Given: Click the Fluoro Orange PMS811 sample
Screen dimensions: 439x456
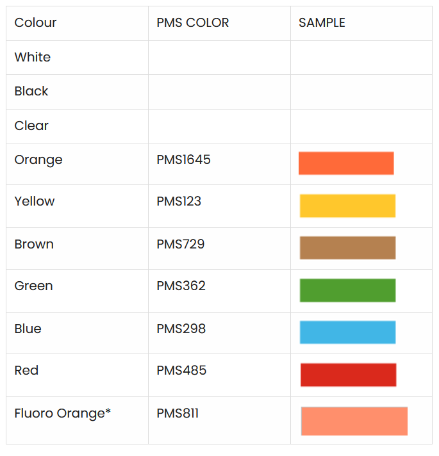Looking at the screenshot, I should [x=354, y=421].
